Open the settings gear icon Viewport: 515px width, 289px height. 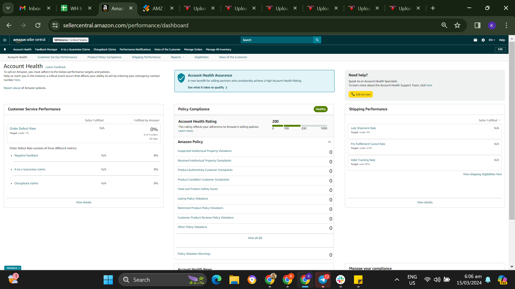483,40
